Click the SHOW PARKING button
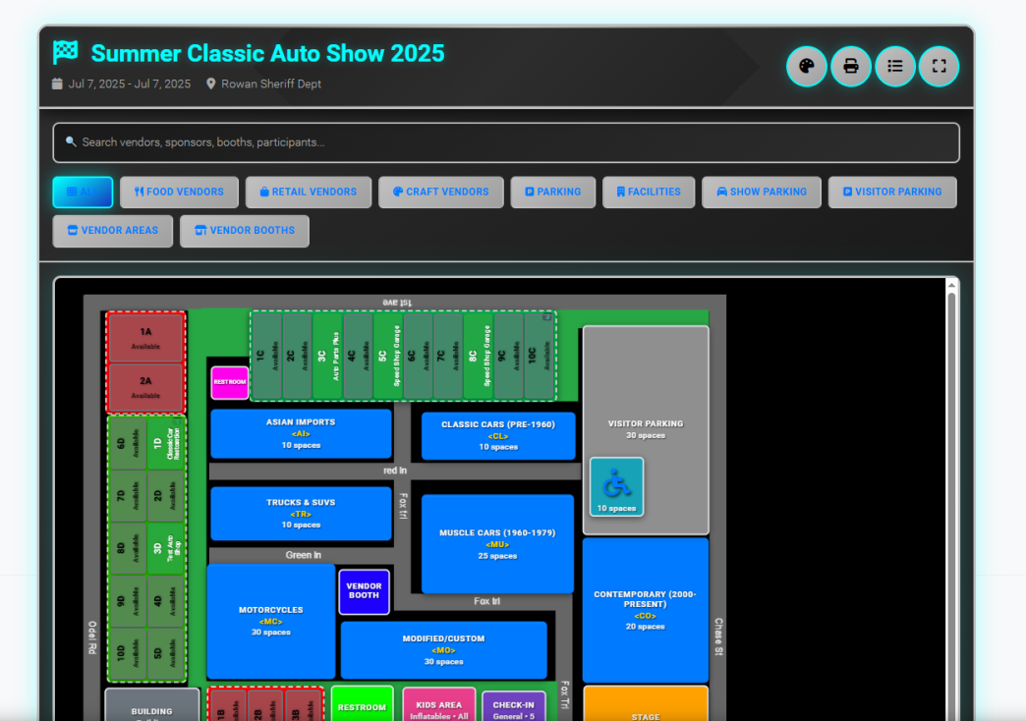 pyautogui.click(x=762, y=192)
